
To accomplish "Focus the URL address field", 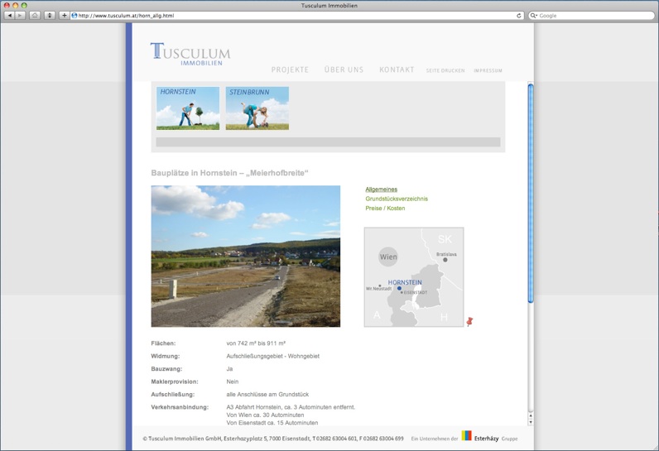I will 296,16.
